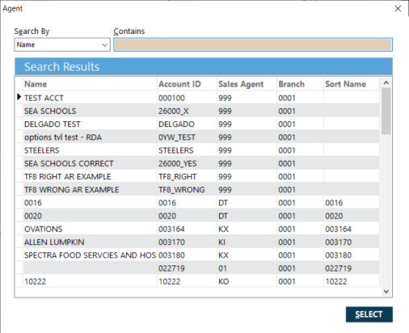The image size is (409, 333).
Task: Open the Search By dropdown
Action: click(62, 44)
